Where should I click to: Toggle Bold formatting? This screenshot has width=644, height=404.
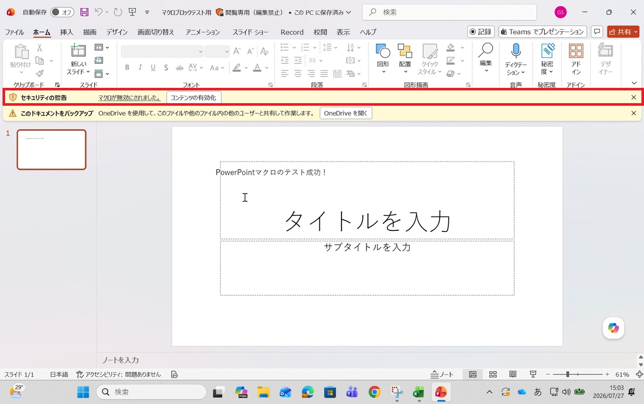click(127, 67)
